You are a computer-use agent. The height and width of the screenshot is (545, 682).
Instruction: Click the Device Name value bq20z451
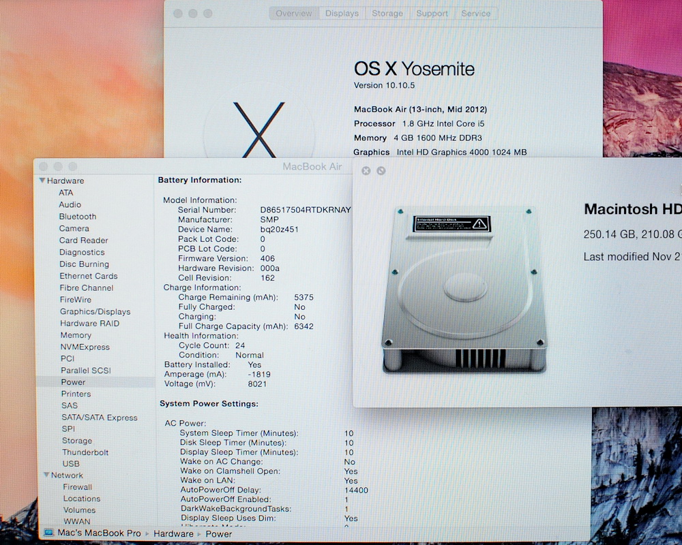click(279, 230)
